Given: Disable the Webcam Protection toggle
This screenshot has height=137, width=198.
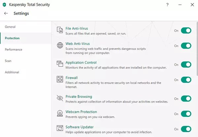Looking at the screenshot, I should click(x=186, y=114).
